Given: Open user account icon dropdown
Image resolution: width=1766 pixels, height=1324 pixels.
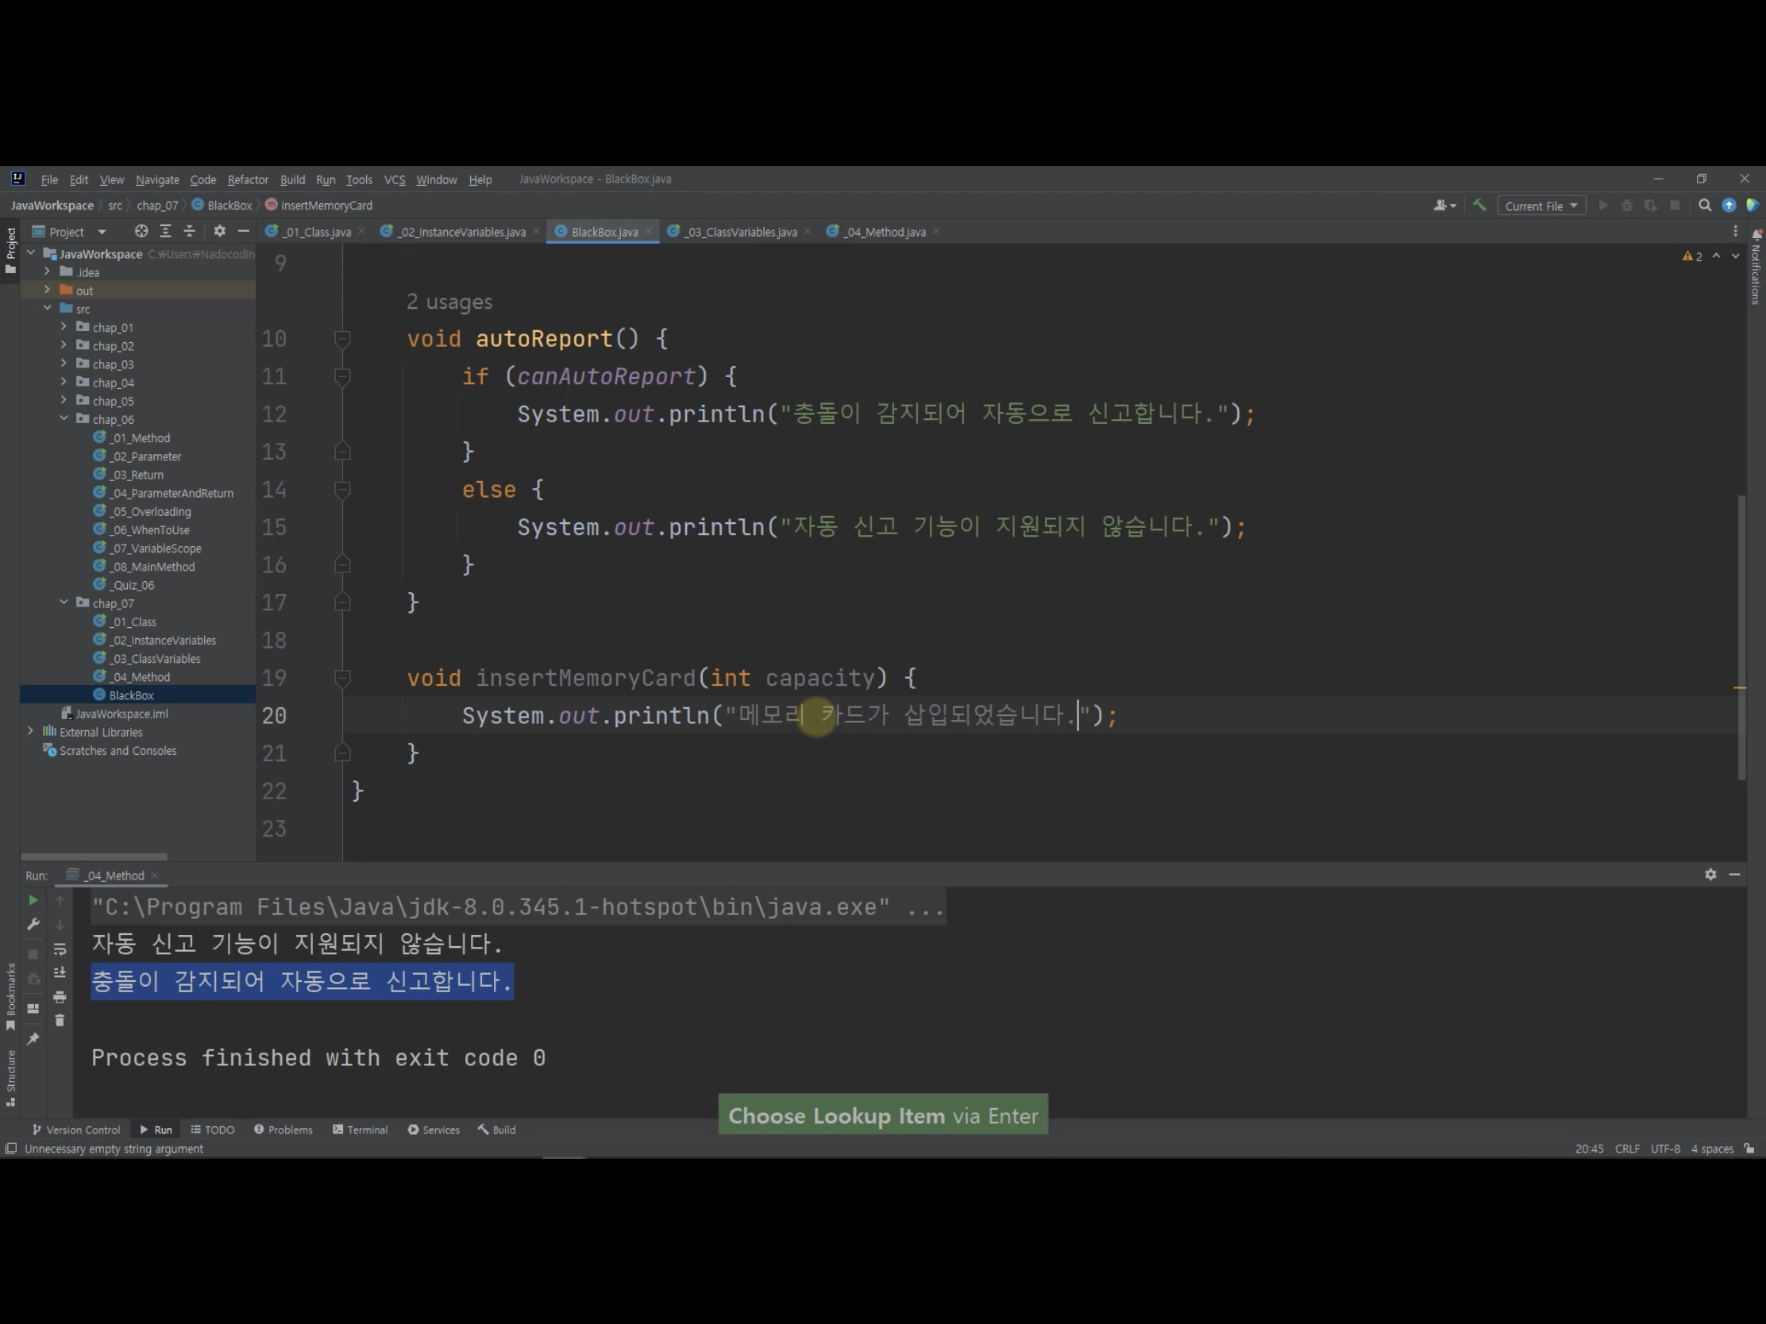Looking at the screenshot, I should tap(1445, 205).
